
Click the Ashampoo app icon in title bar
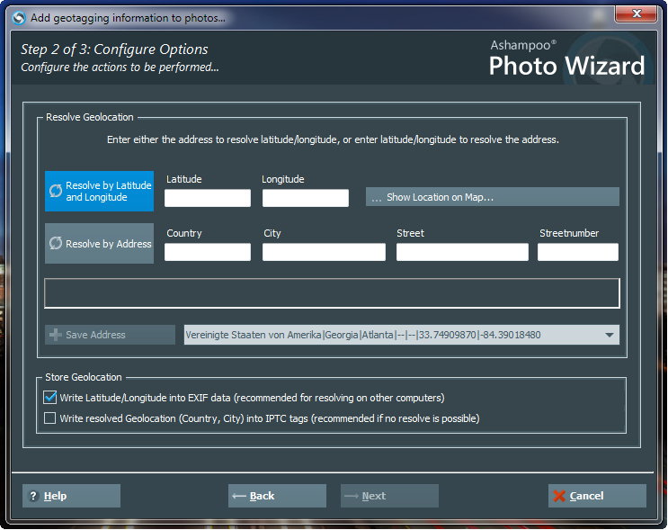[x=18, y=17]
